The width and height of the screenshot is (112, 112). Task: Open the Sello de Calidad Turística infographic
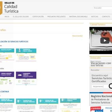(70, 105)
